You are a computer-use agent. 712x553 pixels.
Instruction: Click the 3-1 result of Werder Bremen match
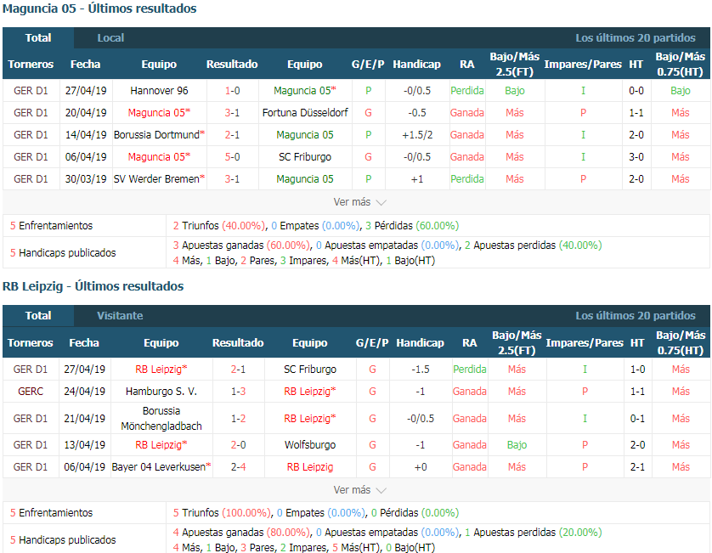coord(233,179)
